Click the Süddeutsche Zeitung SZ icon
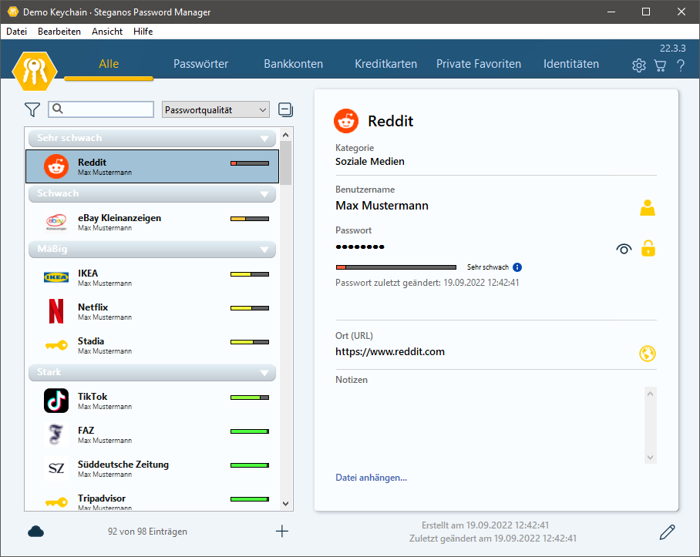The image size is (700, 557). [x=56, y=468]
